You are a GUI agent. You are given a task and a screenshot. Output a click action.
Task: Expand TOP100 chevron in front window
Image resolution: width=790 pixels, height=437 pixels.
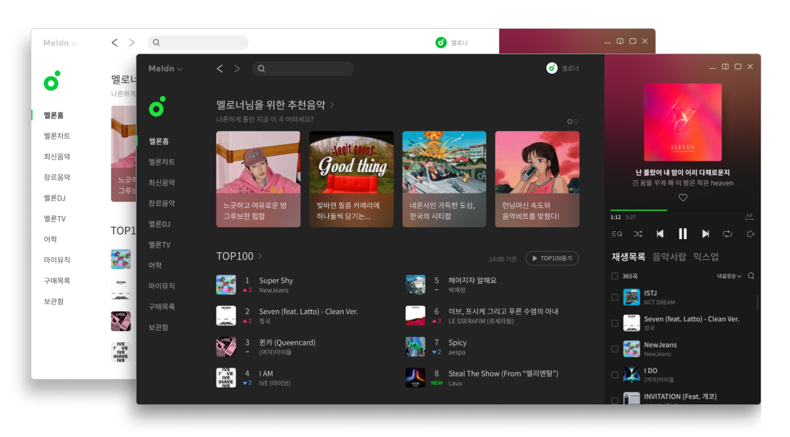click(260, 256)
